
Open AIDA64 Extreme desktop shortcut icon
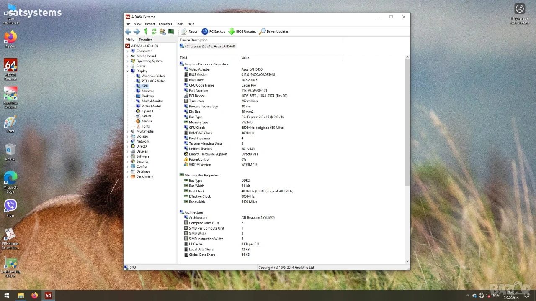click(10, 69)
